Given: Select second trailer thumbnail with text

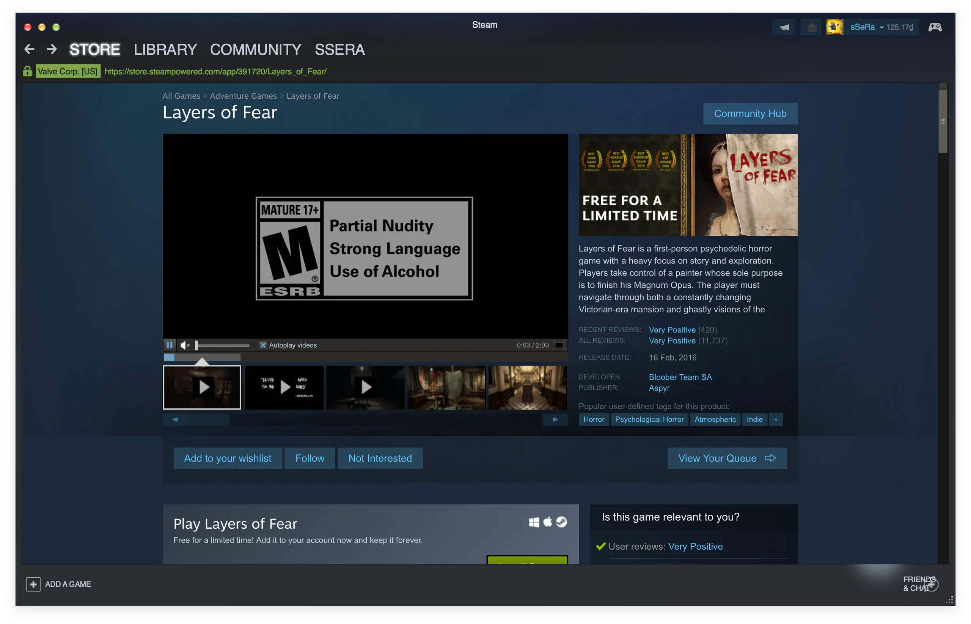Looking at the screenshot, I should [284, 388].
